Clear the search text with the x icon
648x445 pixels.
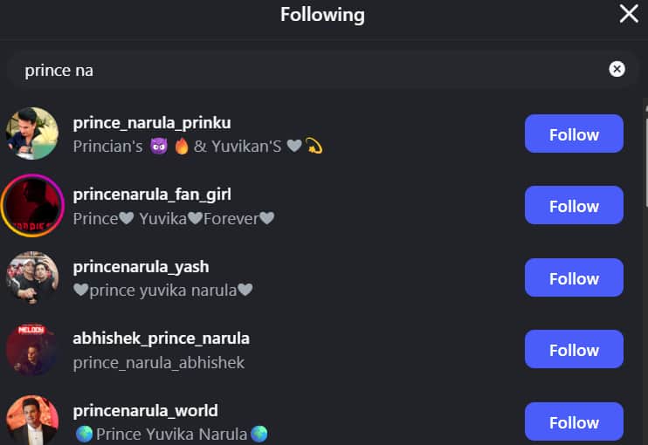click(x=617, y=69)
